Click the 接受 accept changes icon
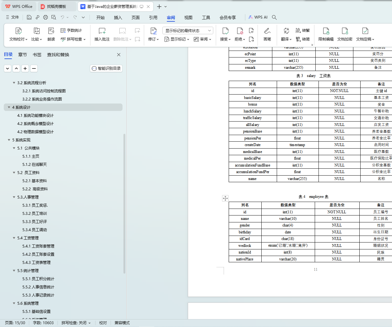 pos(225,31)
